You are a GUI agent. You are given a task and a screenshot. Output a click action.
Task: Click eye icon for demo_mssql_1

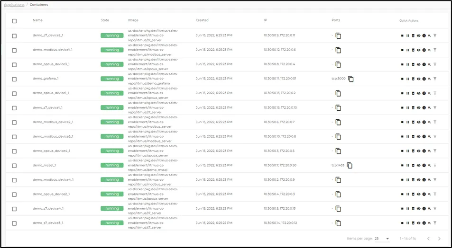pos(418,165)
